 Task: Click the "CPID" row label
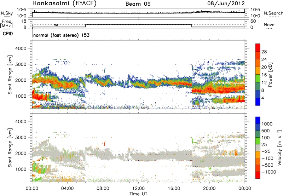pyautogui.click(x=8, y=34)
